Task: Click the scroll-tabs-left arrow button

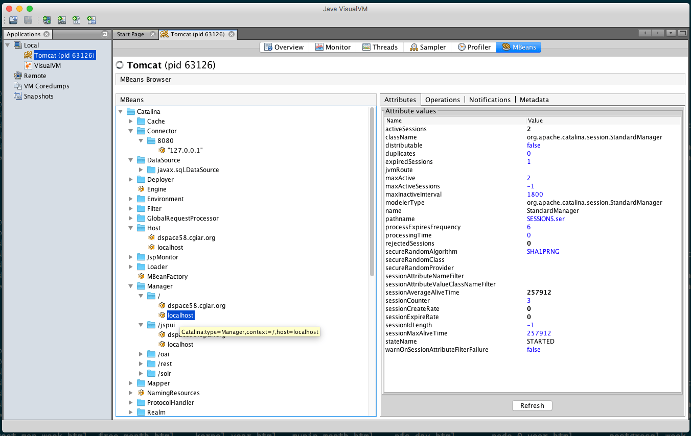Action: (x=645, y=33)
